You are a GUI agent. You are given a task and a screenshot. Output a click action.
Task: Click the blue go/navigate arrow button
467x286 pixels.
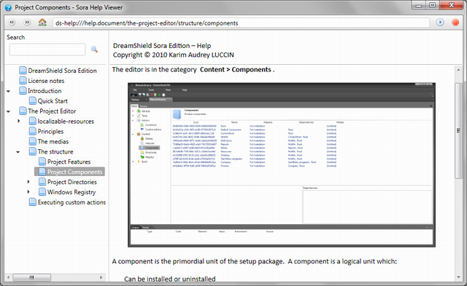[440, 23]
